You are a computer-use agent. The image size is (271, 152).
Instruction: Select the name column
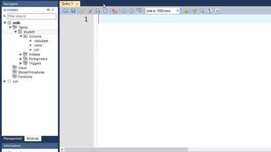tap(38, 45)
